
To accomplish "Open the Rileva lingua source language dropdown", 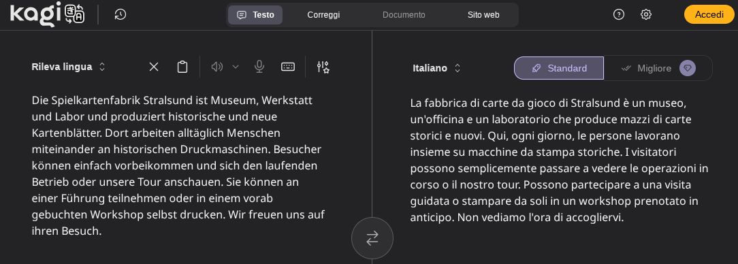I will (68, 67).
